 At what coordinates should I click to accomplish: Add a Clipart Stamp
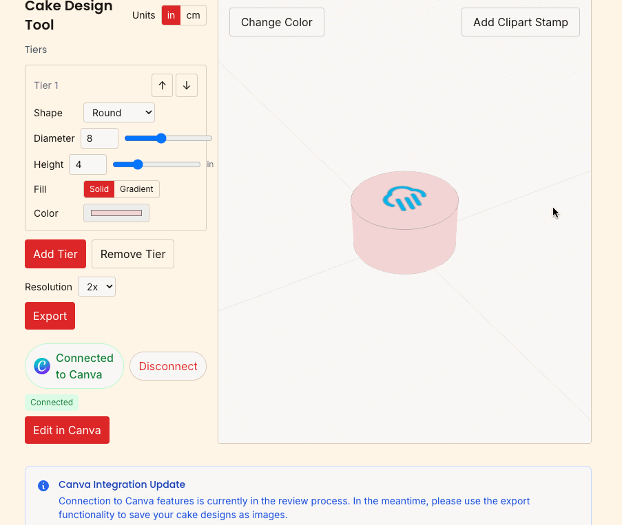pyautogui.click(x=520, y=22)
